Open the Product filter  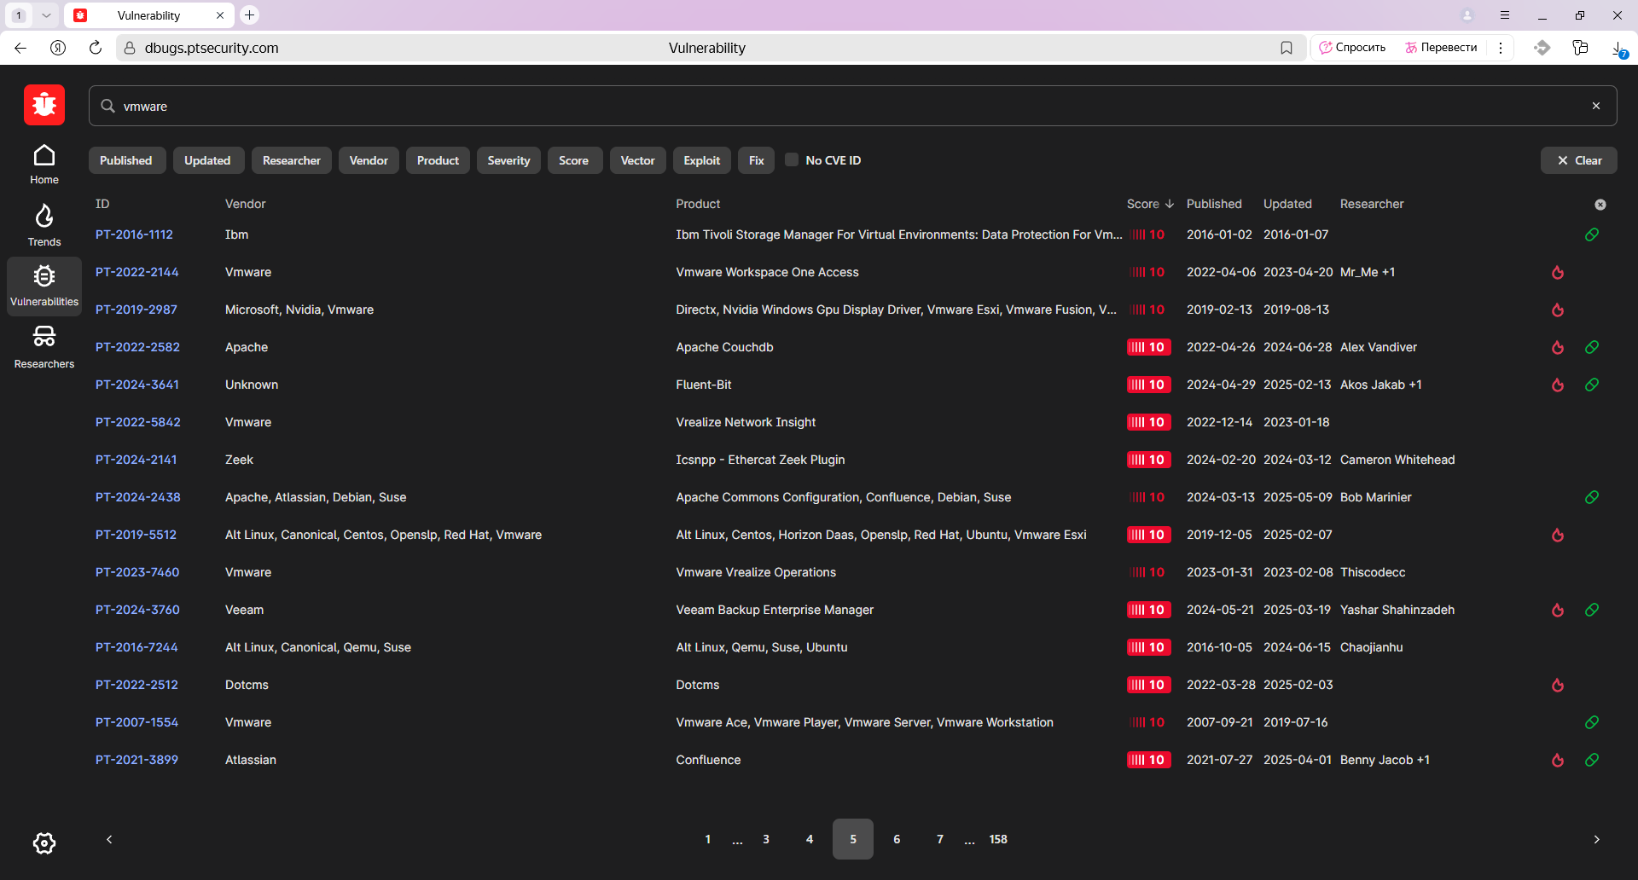438,160
